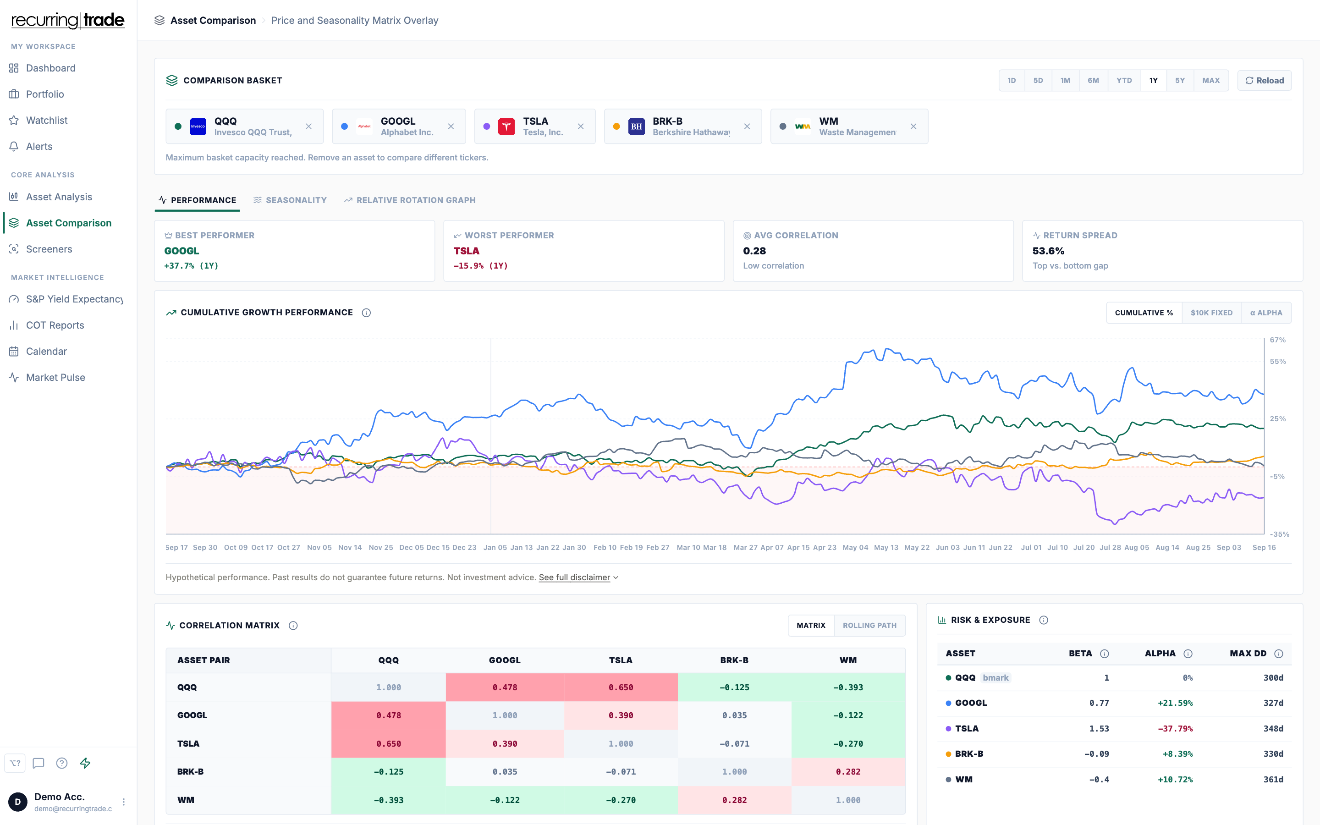Show info for Cumulative Growth Performance
The width and height of the screenshot is (1320, 825).
pyautogui.click(x=367, y=313)
